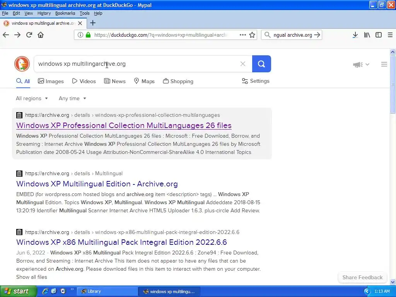Open the Tools menu

pos(85,13)
